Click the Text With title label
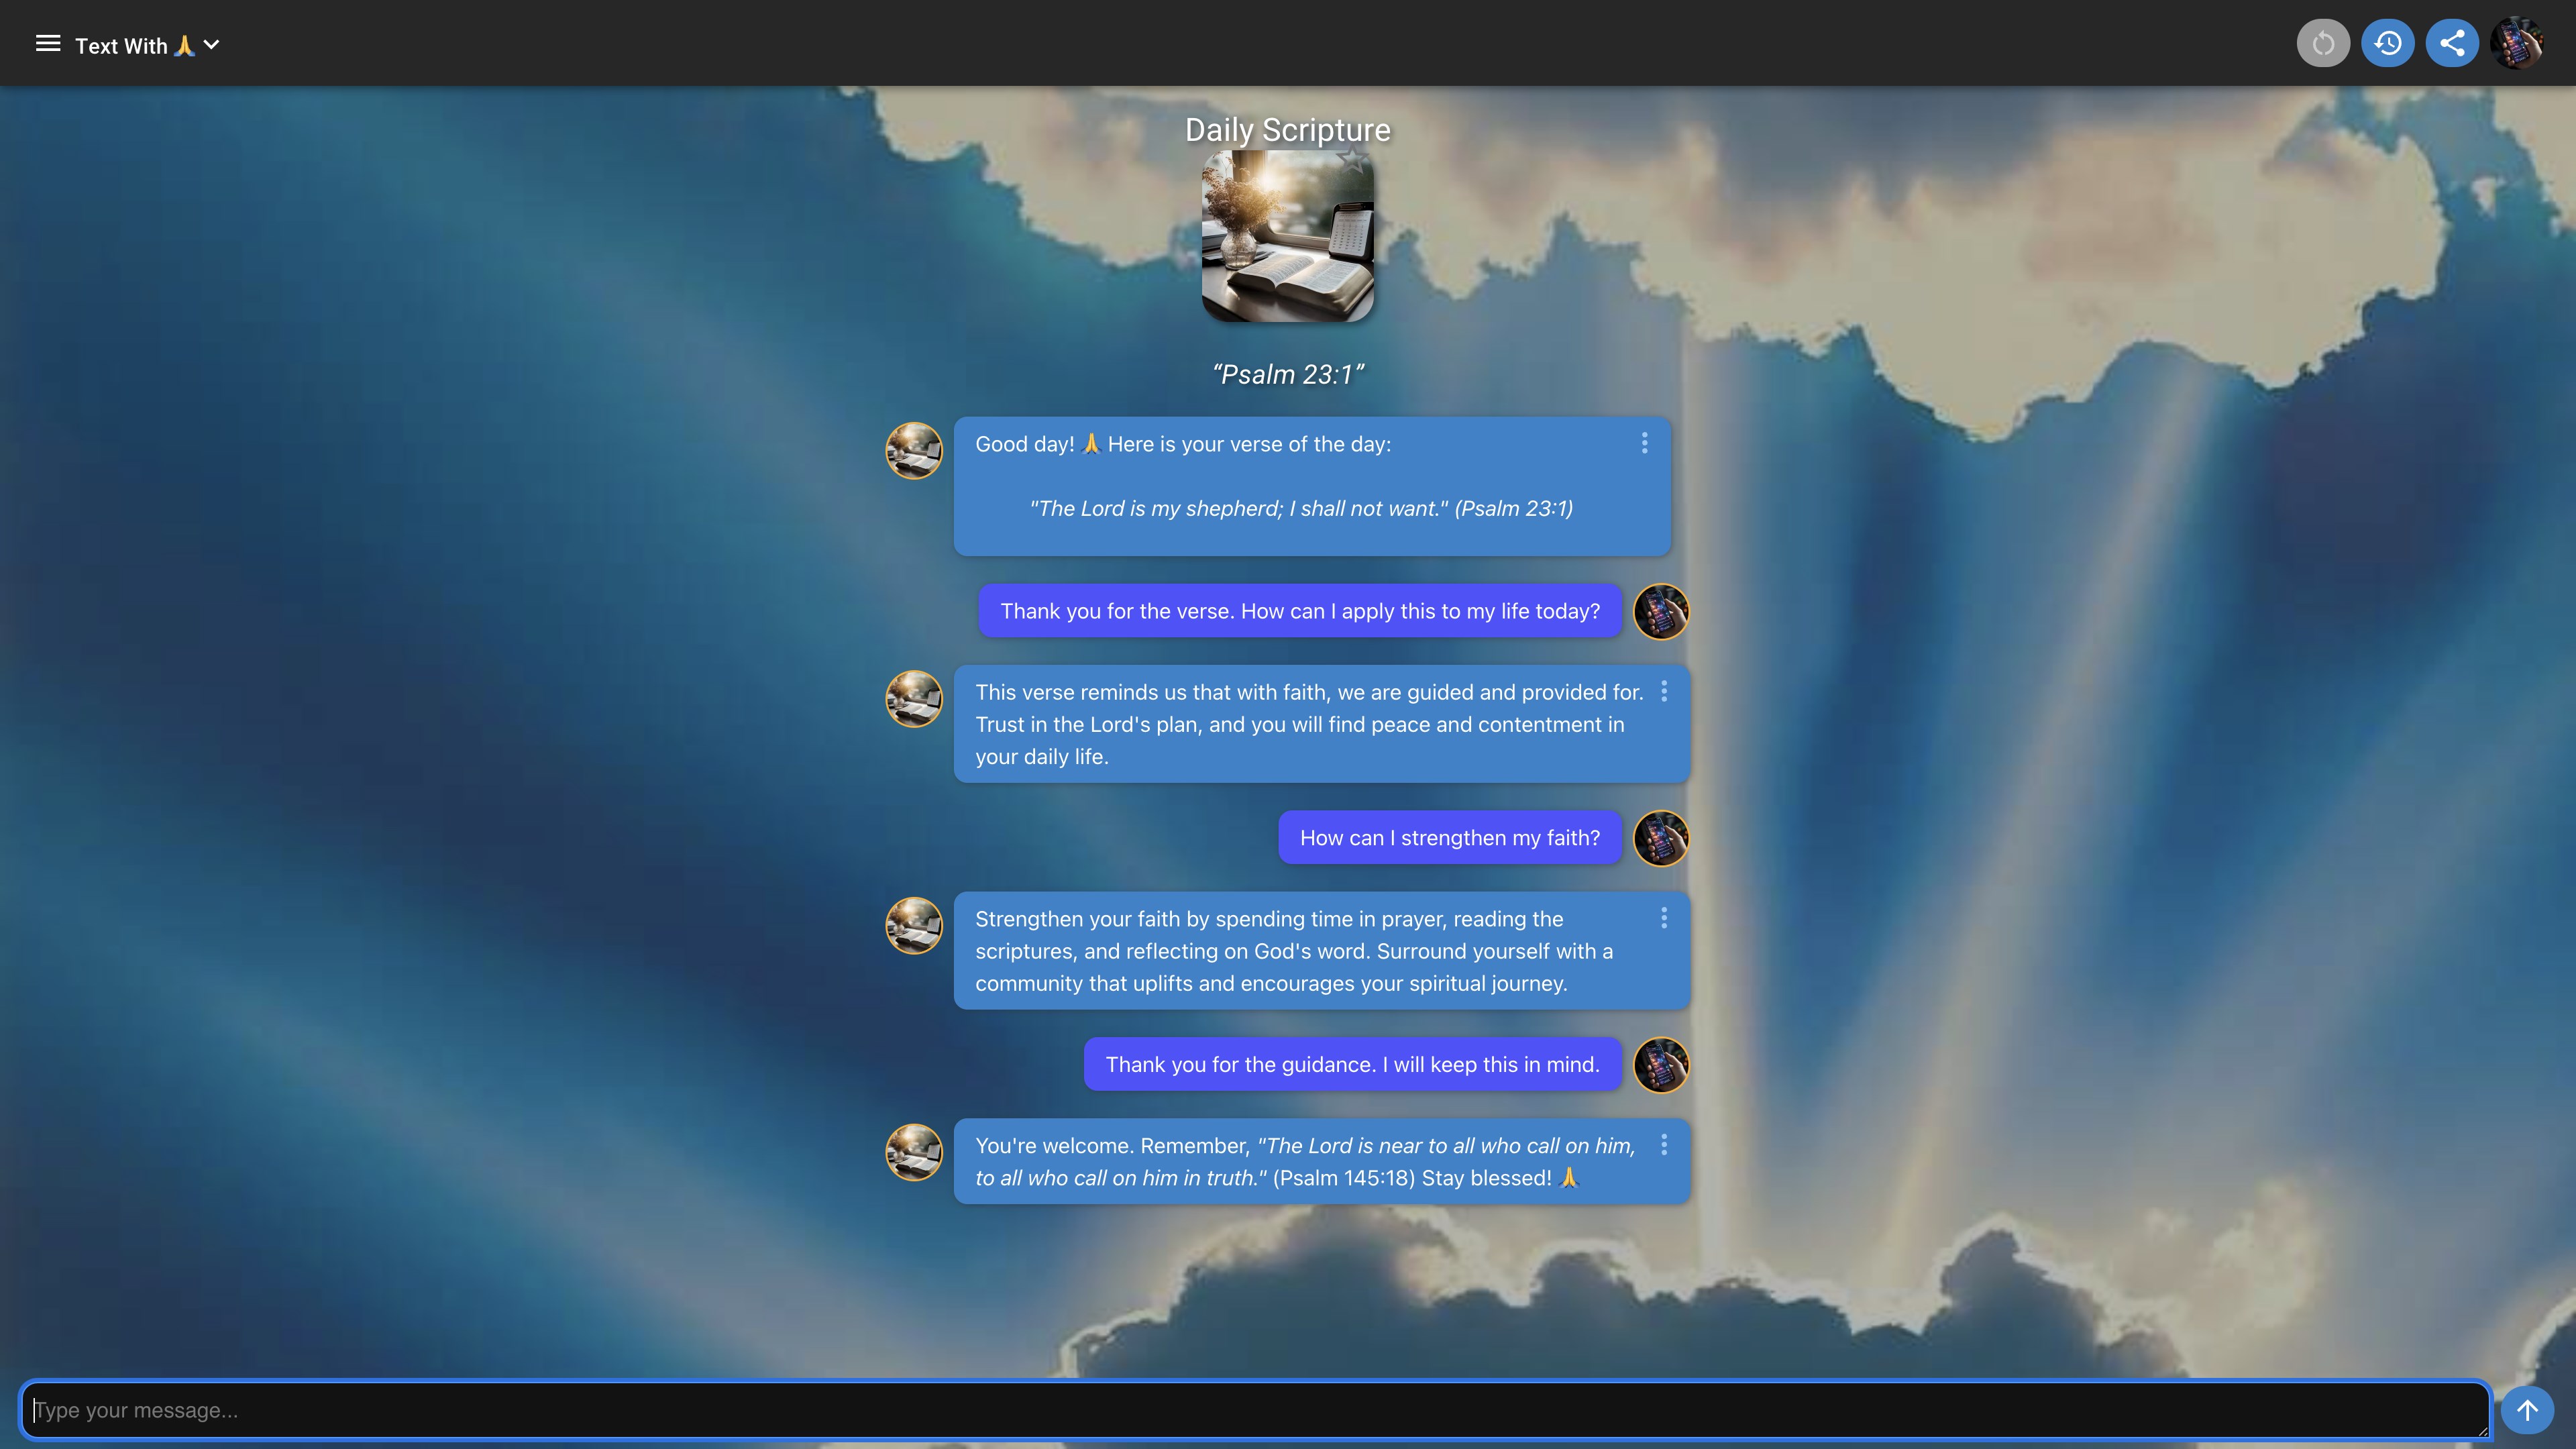The image size is (2576, 1449). (x=121, y=46)
